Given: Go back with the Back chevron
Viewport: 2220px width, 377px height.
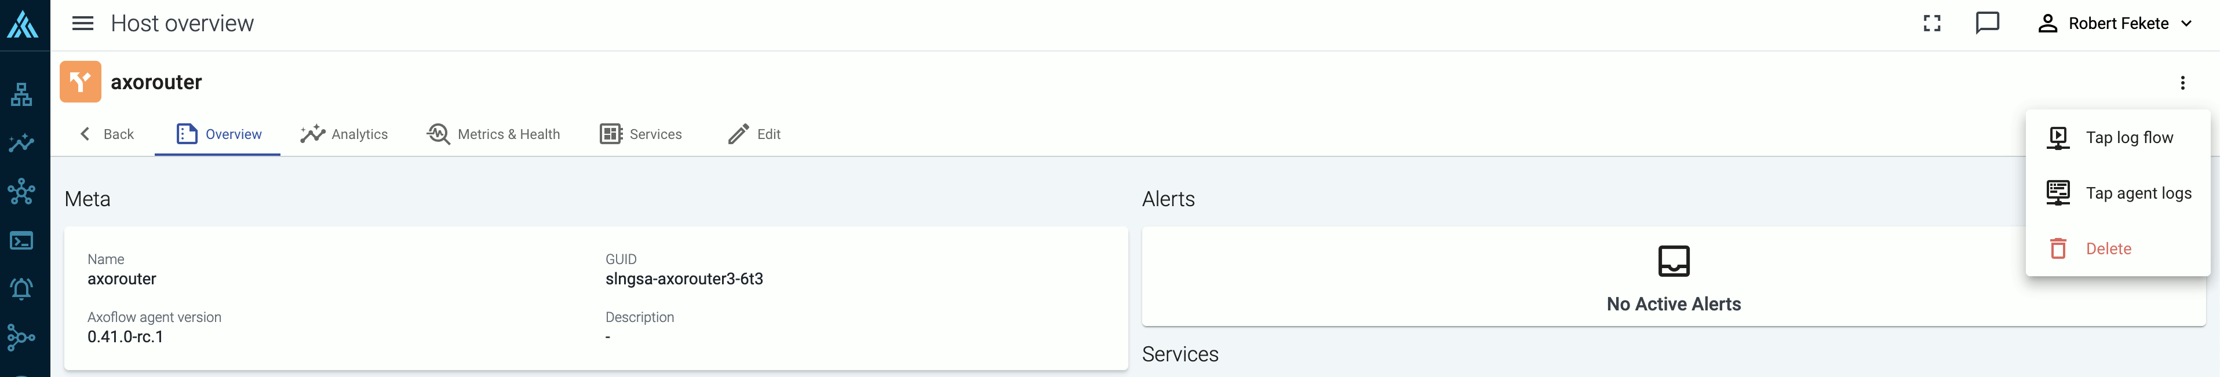Looking at the screenshot, I should pos(107,134).
